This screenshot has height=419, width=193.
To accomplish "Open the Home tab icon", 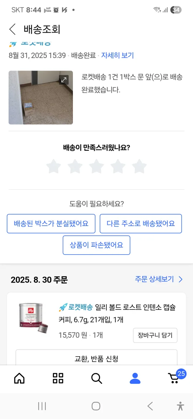I will 19,378.
